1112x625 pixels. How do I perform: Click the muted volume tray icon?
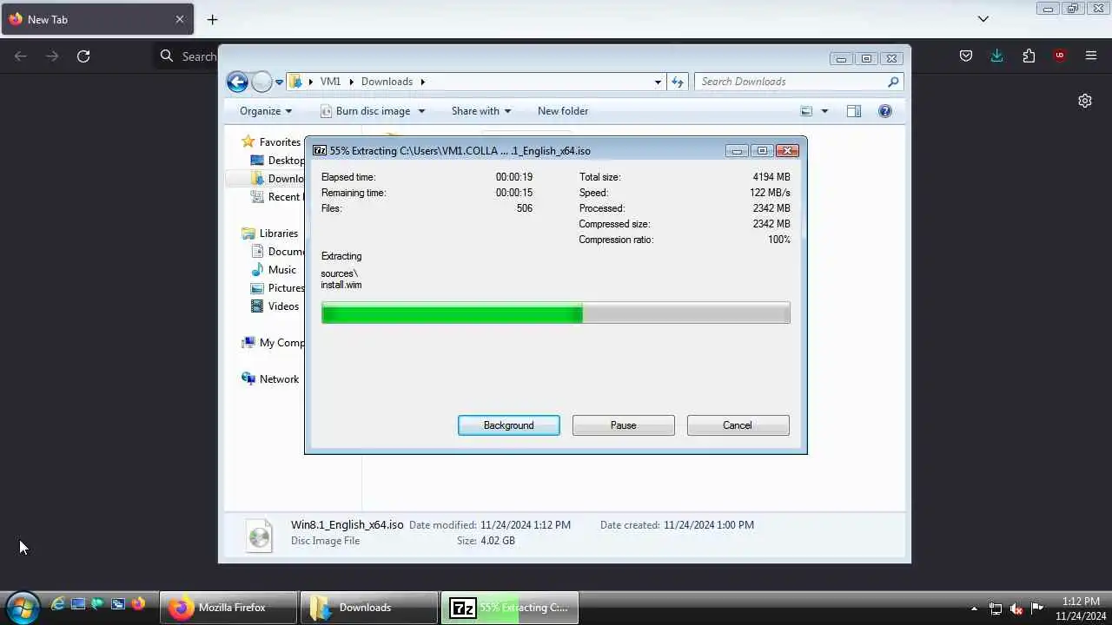point(1016,609)
